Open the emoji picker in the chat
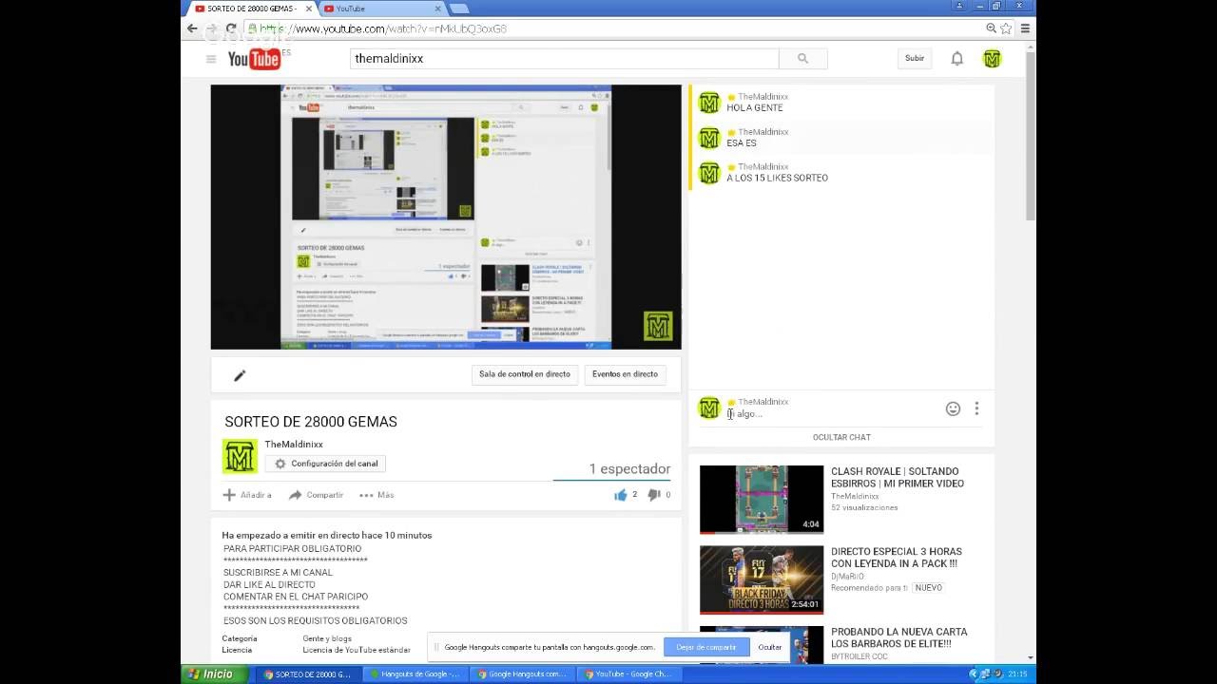1217x684 pixels. tap(953, 408)
